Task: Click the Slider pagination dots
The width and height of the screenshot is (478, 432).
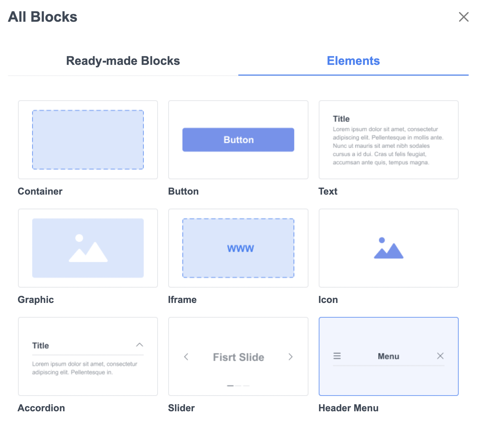Action: pos(238,386)
